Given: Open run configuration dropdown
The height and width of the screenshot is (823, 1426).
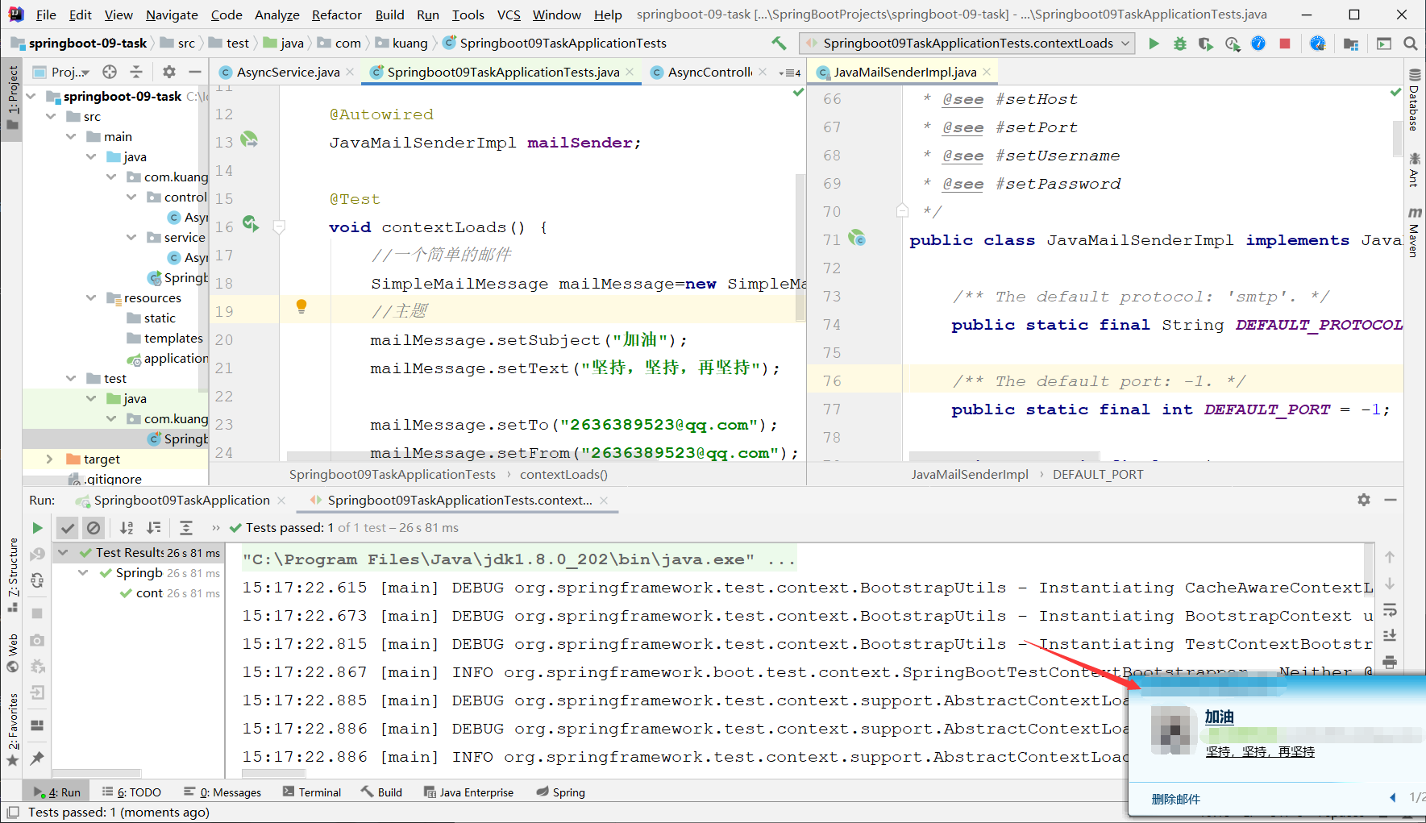Looking at the screenshot, I should (967, 44).
